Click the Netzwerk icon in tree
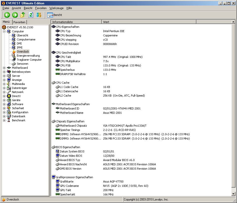237x203 pixels. pos(9,92)
